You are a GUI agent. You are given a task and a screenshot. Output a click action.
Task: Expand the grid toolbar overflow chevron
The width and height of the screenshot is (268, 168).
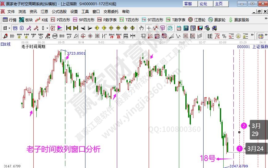(x=266, y=35)
